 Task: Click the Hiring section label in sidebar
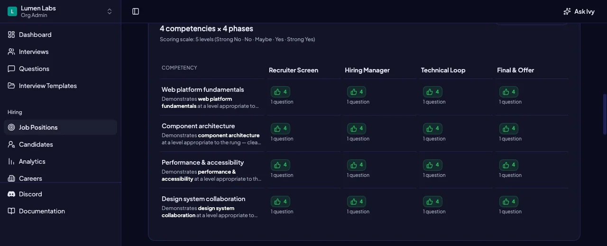click(x=15, y=112)
